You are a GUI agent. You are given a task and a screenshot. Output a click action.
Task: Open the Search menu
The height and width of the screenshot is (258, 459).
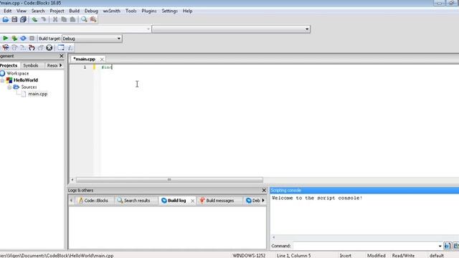(x=38, y=11)
